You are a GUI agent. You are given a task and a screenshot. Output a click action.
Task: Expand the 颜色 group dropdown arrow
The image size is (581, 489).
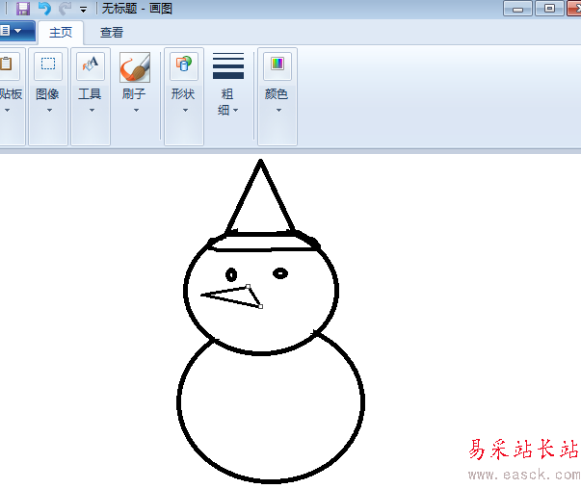pyautogui.click(x=278, y=111)
